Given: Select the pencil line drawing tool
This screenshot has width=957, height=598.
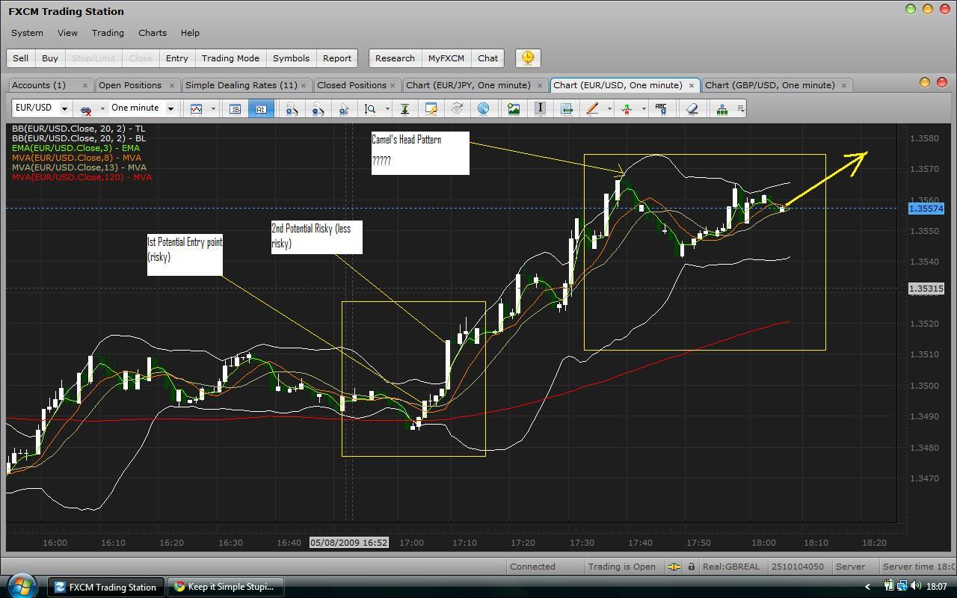Looking at the screenshot, I should click(x=592, y=109).
